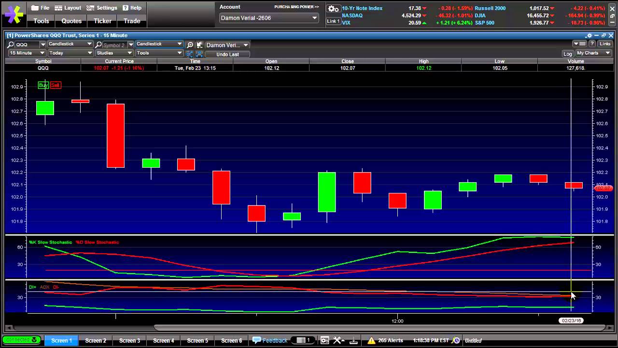Open the Layout menu
Screen dimensions: 618x348
tap(68, 8)
